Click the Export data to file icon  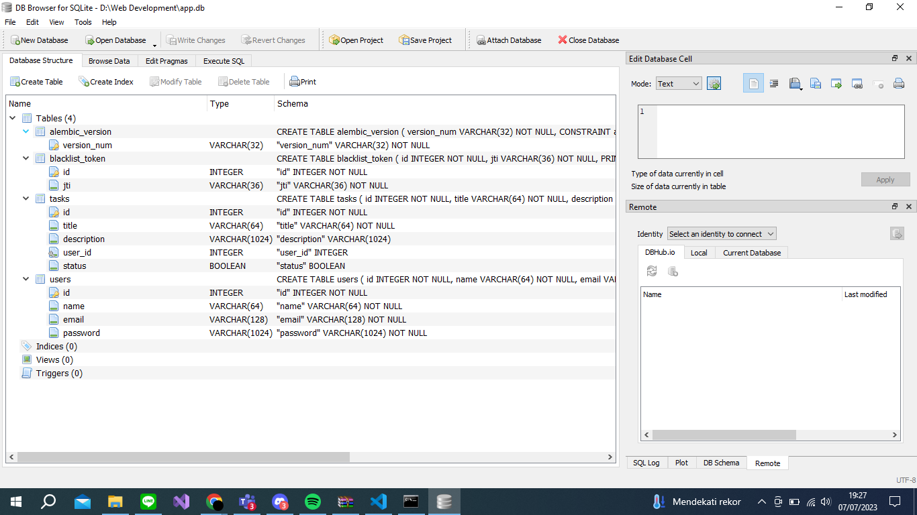click(815, 83)
